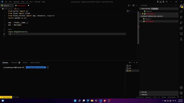The width and height of the screenshot is (184, 103).
Task: Open errors and warnings count in status bar
Action: [16, 97]
